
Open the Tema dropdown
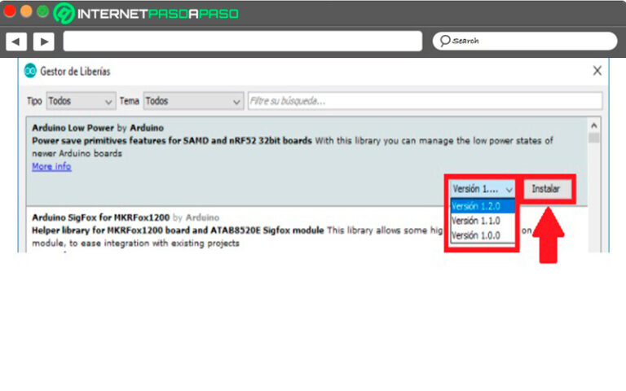click(x=193, y=101)
